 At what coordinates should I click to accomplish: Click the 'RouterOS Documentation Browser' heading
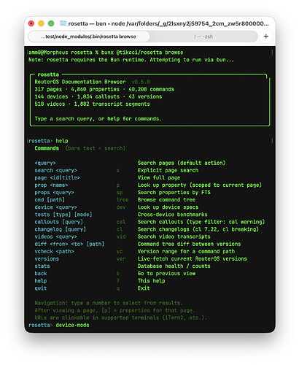[x=80, y=82]
